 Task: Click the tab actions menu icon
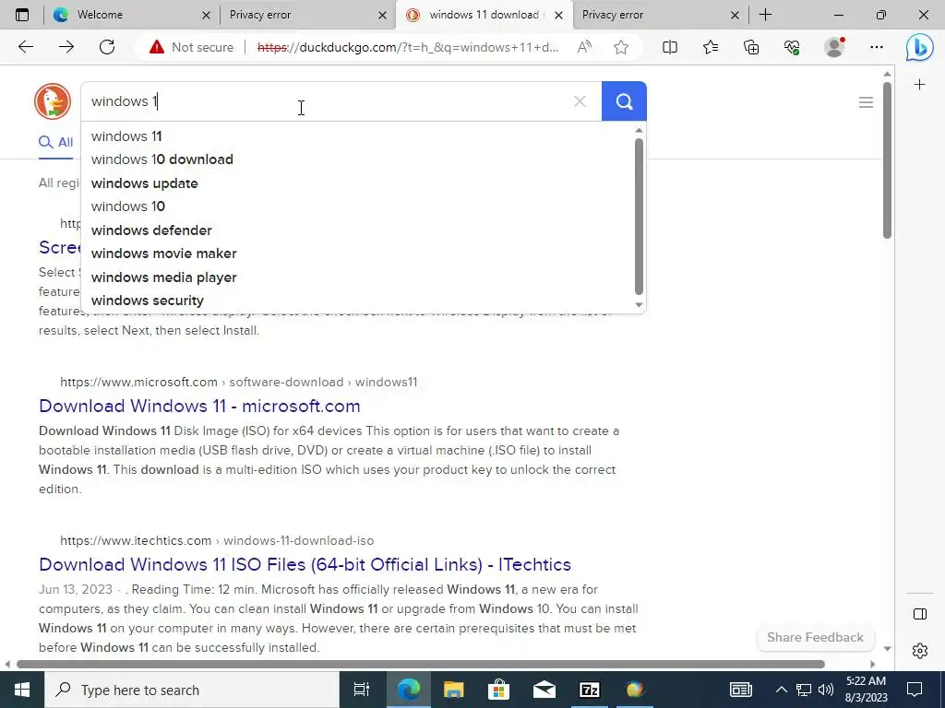click(22, 15)
